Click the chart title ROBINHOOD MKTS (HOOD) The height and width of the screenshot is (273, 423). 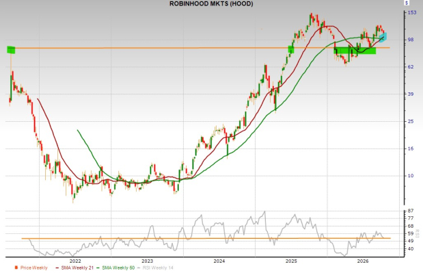click(211, 4)
